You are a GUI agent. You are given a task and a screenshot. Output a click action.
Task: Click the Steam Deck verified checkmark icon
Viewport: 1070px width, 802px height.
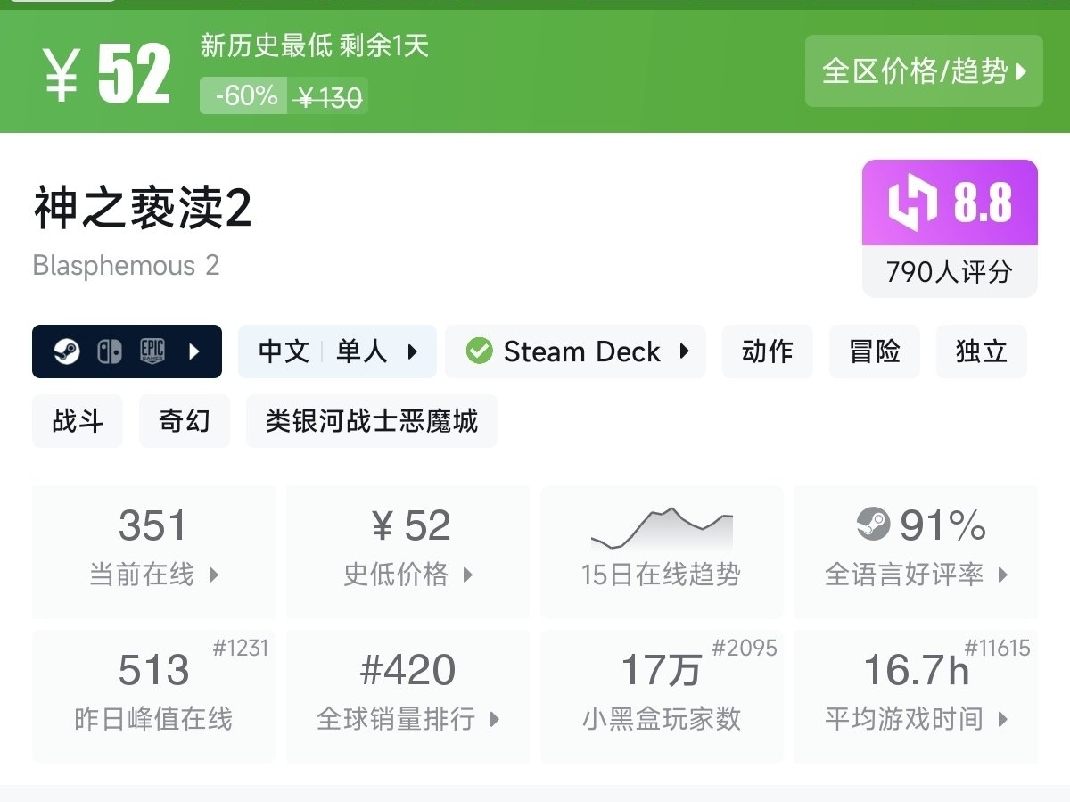point(479,351)
